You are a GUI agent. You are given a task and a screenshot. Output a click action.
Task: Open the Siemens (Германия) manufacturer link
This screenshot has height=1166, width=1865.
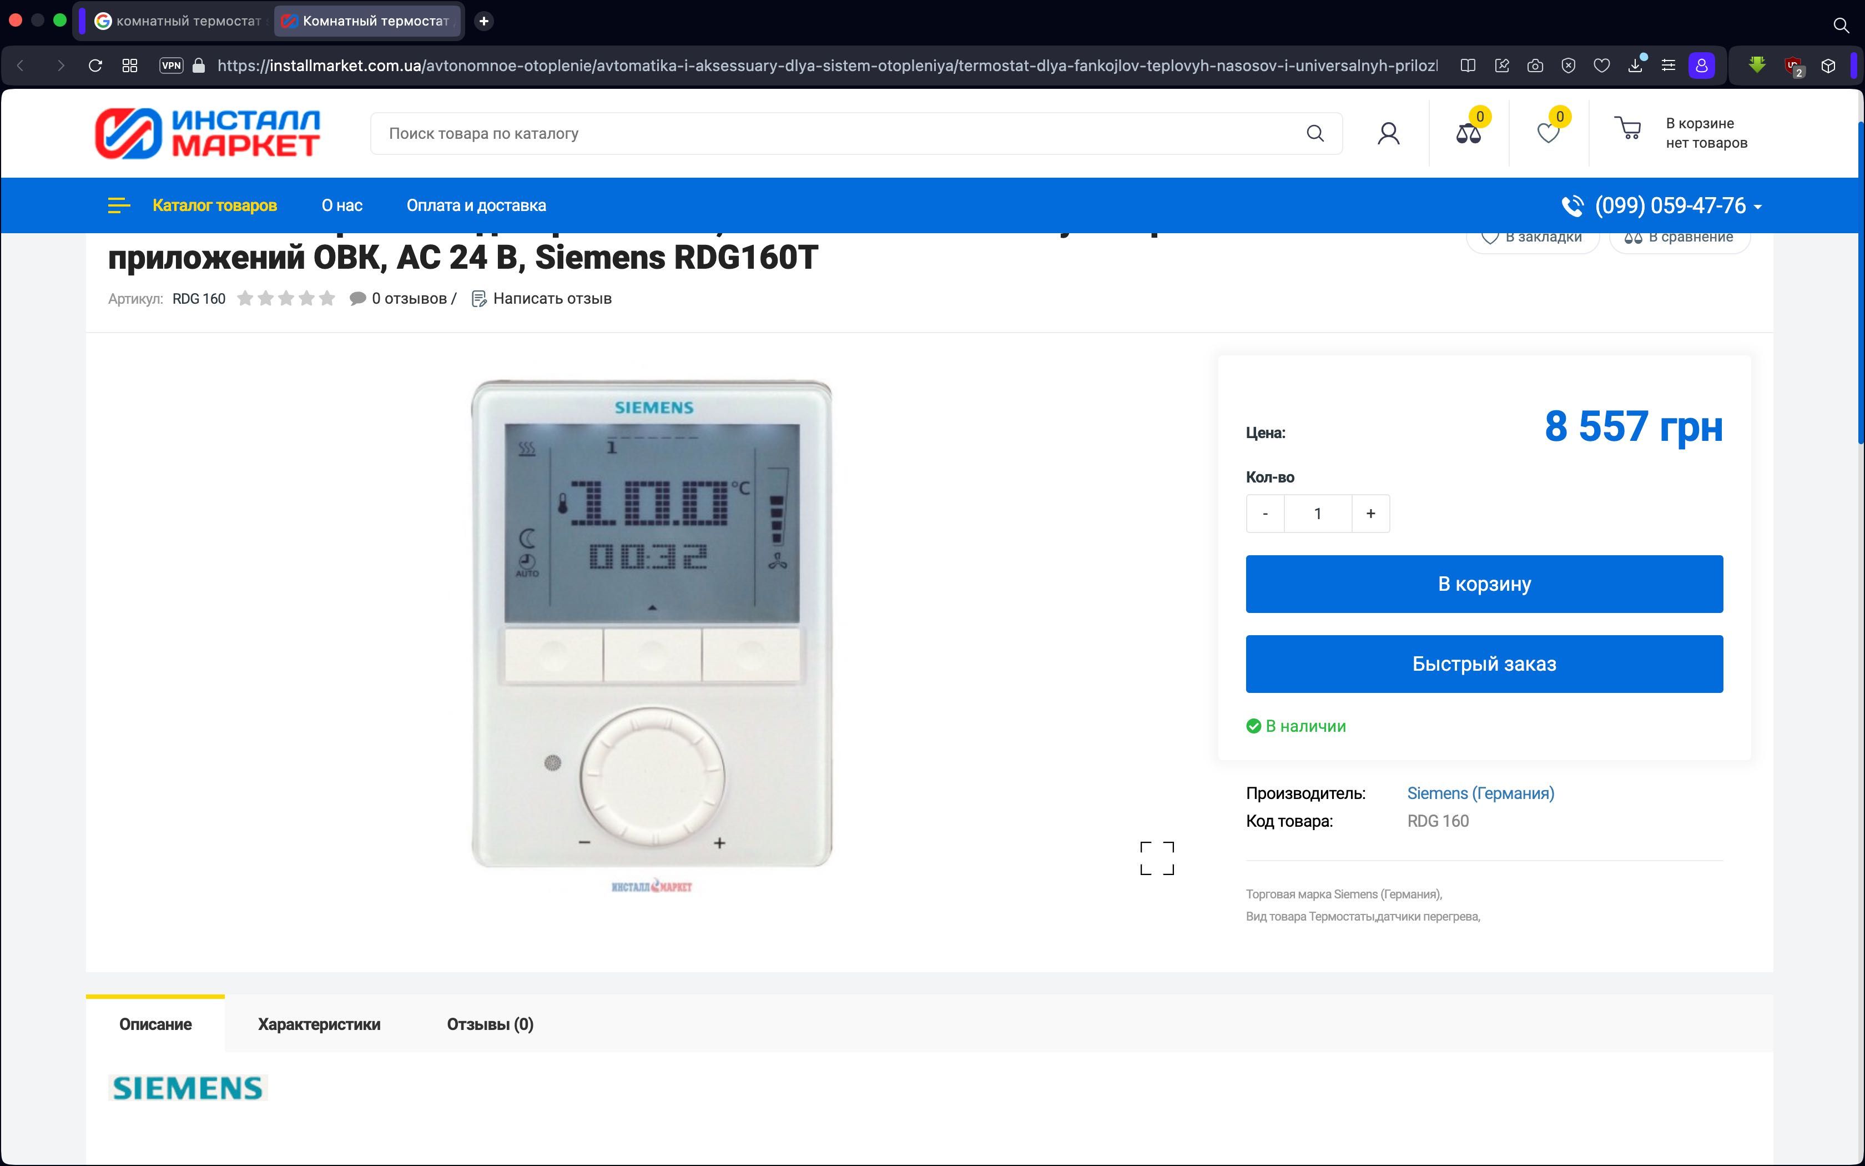tap(1480, 793)
